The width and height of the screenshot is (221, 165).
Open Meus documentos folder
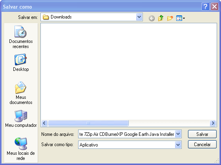pos(21,93)
